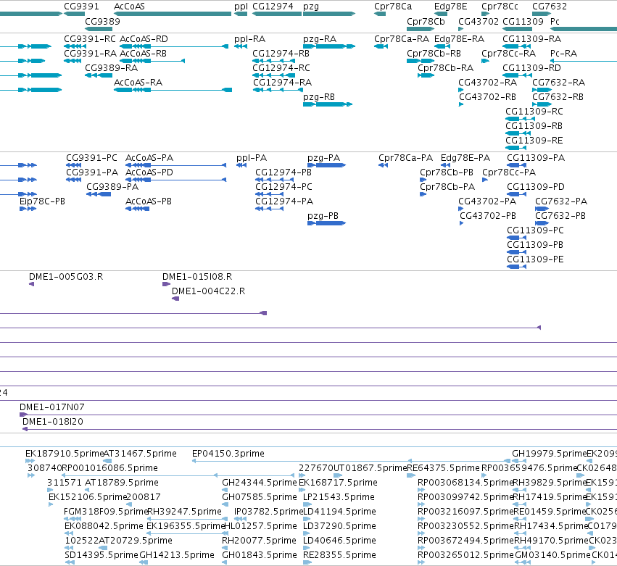Click EST LP21543.5prime
The height and width of the screenshot is (566, 617).
click(x=306, y=504)
